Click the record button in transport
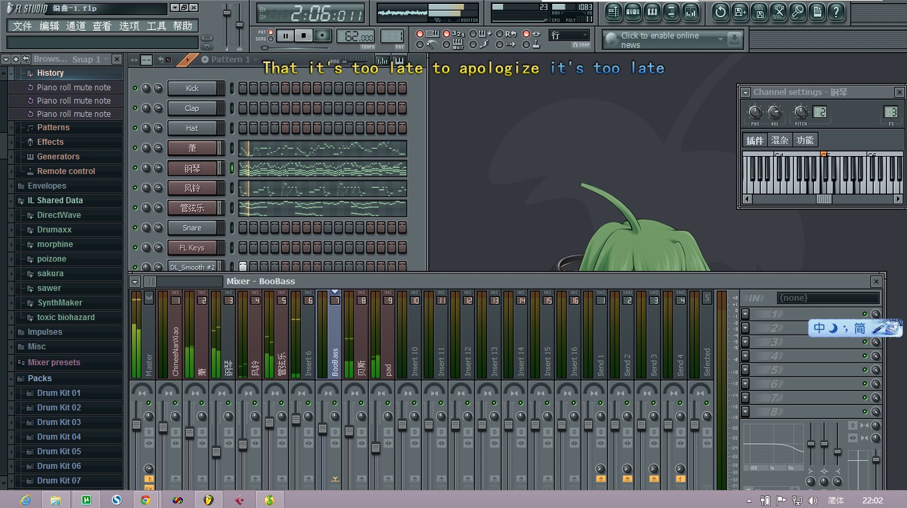This screenshot has width=907, height=508. 322,36
